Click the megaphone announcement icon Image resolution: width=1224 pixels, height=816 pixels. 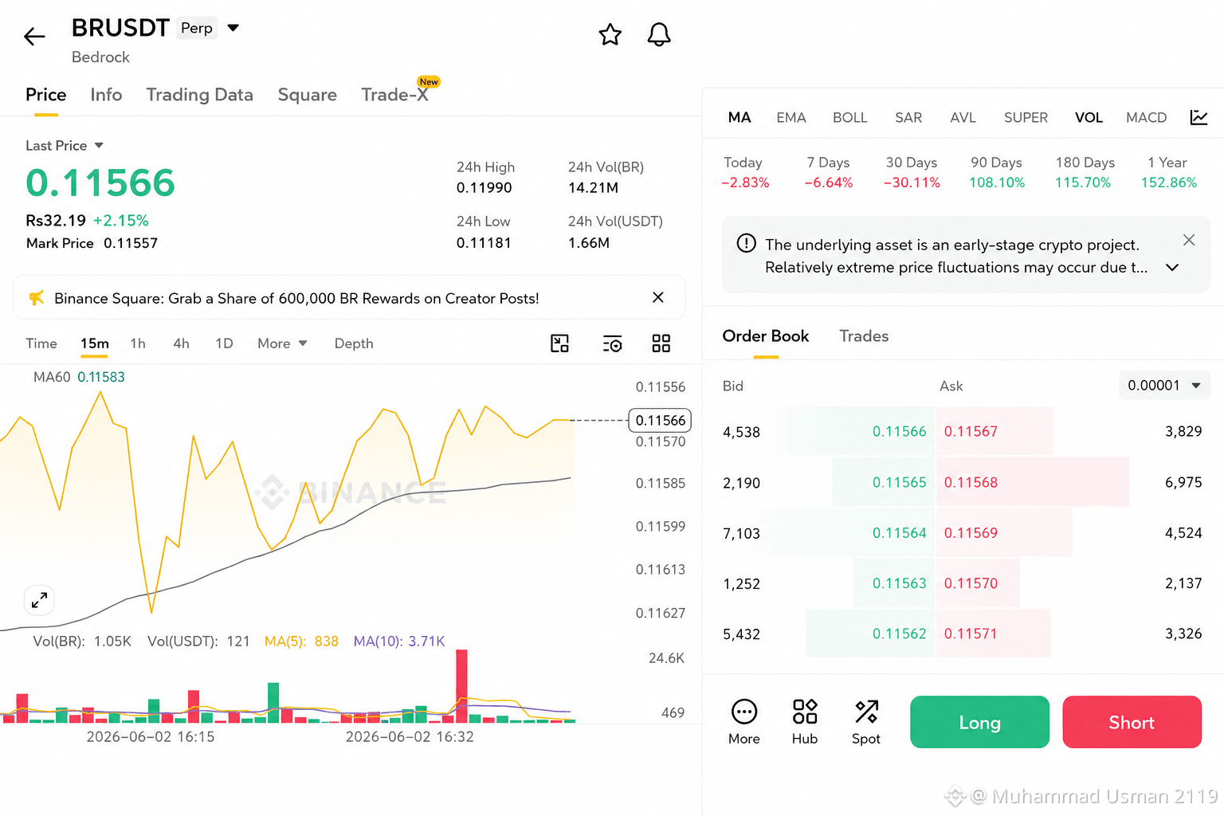(36, 298)
